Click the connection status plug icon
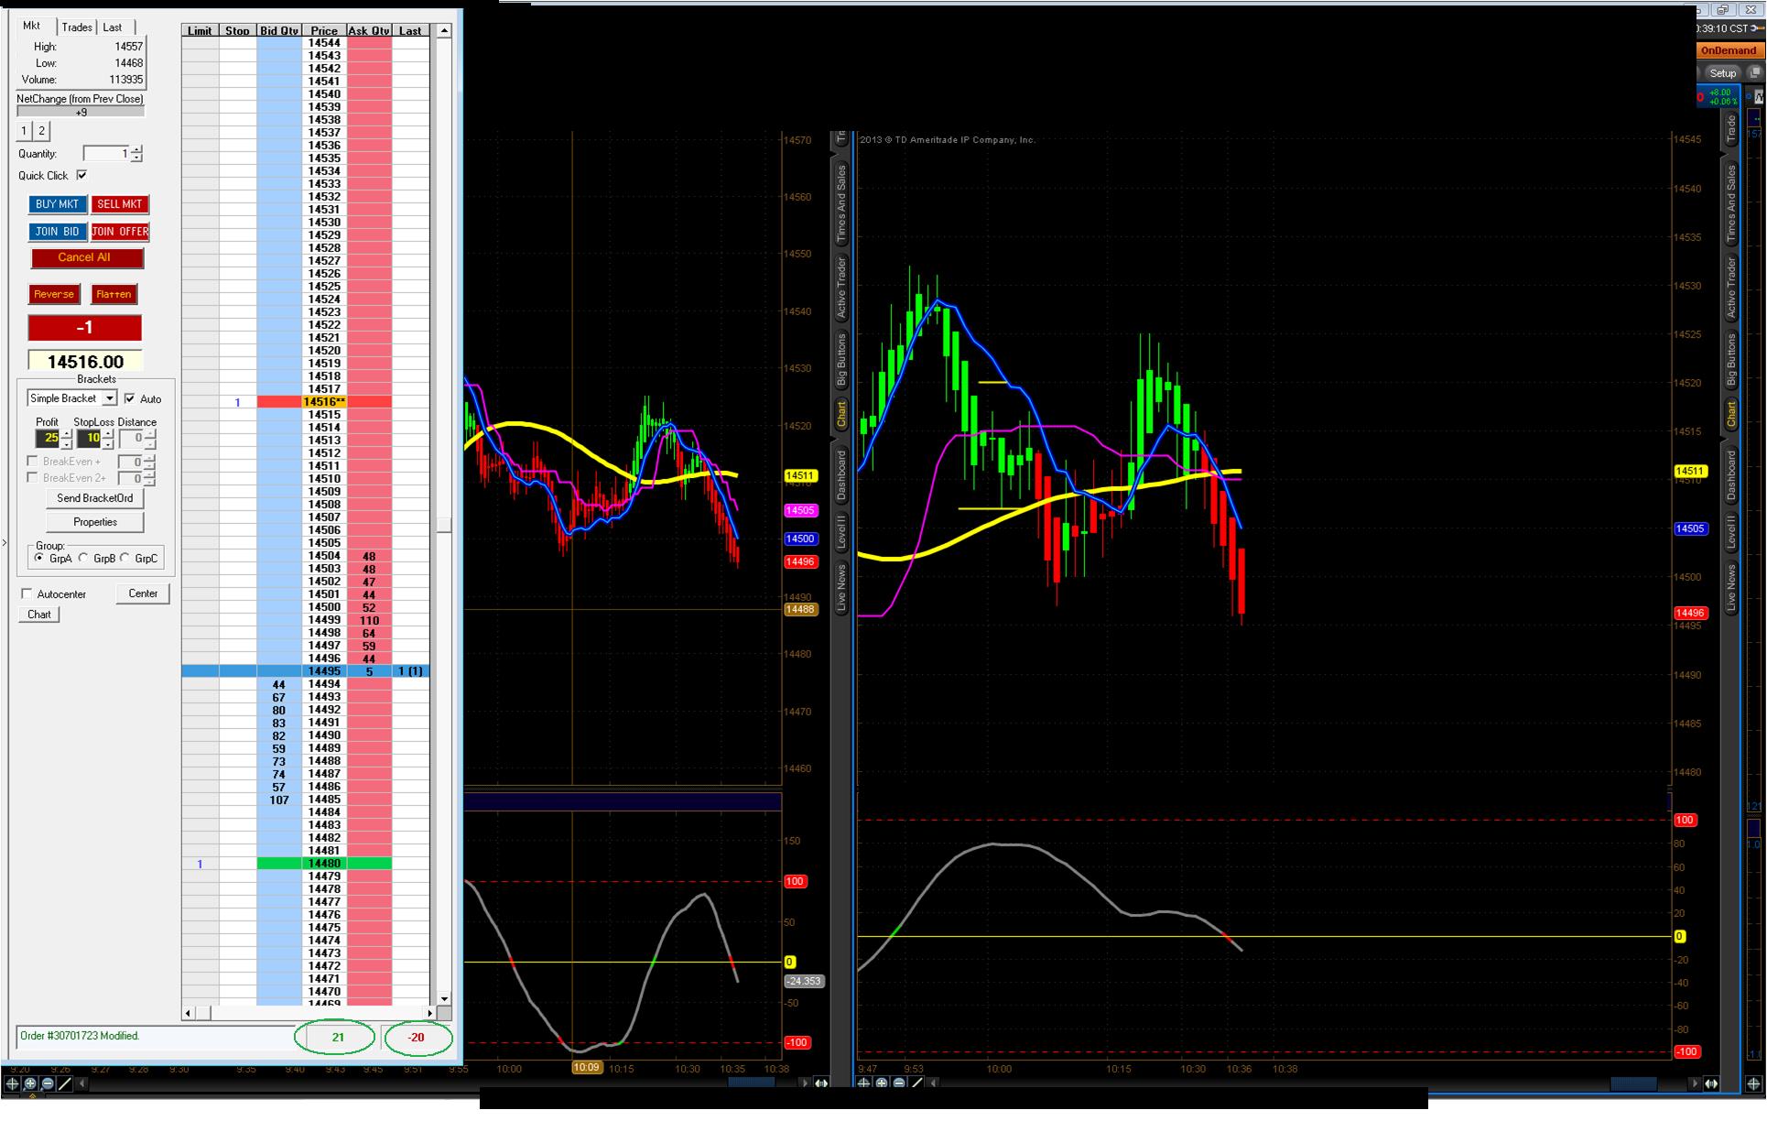This screenshot has height=1121, width=1767. (x=1755, y=28)
